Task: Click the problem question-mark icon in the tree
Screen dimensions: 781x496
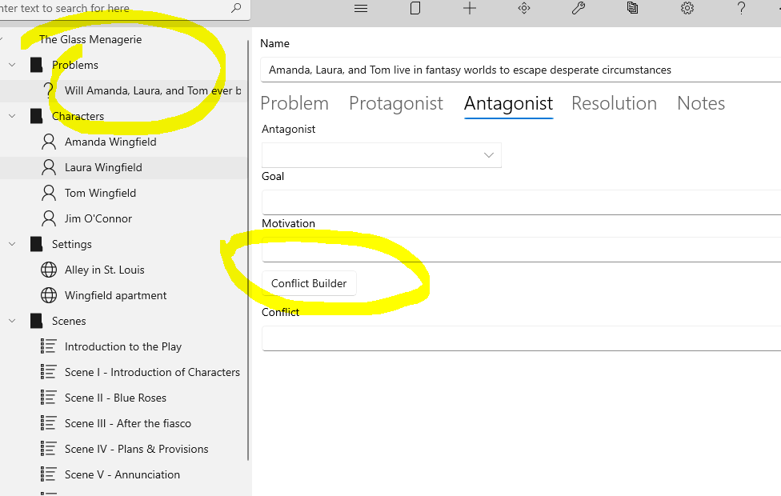Action: (50, 90)
